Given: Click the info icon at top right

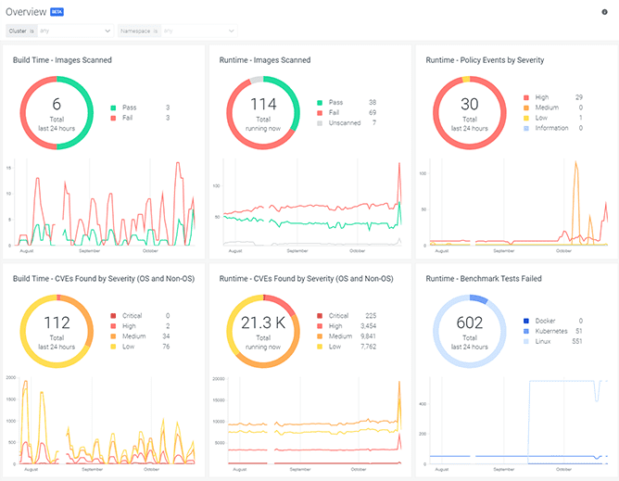Looking at the screenshot, I should tap(604, 12).
